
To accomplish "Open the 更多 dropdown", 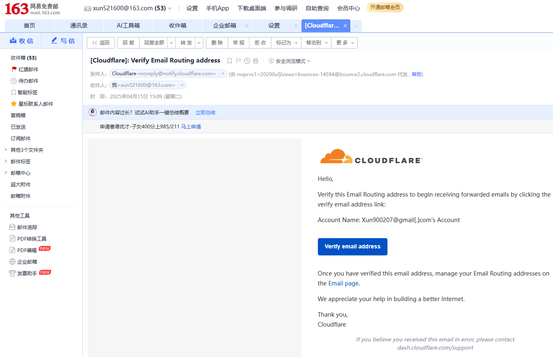I will (x=345, y=43).
